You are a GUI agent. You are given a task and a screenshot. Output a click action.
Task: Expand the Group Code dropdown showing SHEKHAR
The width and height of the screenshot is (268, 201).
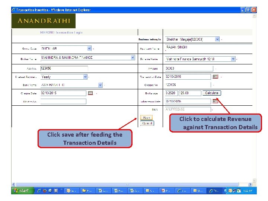89,48
